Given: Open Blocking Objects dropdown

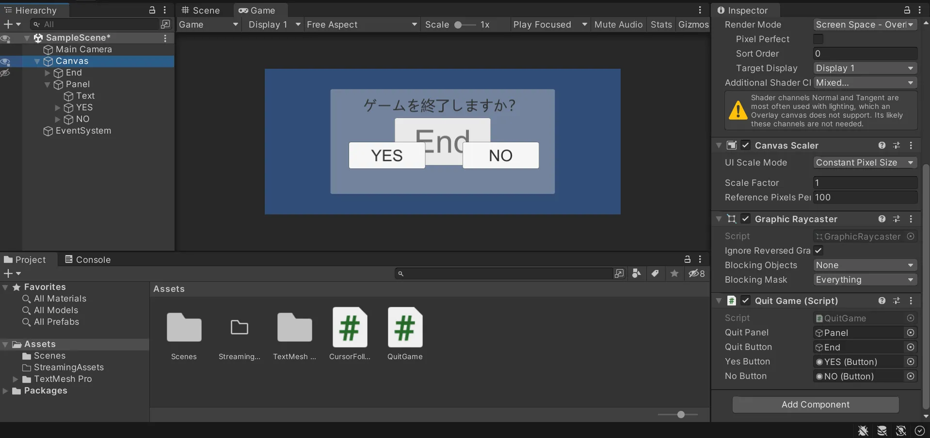Looking at the screenshot, I should 865,265.
